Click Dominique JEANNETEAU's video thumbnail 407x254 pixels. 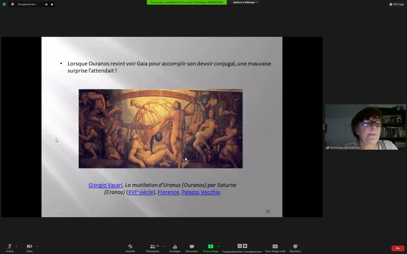coord(365,127)
